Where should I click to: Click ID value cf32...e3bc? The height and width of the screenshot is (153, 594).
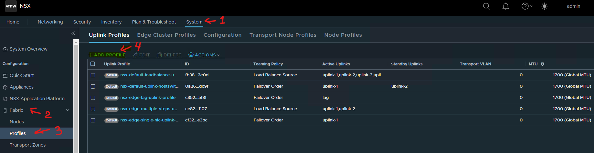196,120
